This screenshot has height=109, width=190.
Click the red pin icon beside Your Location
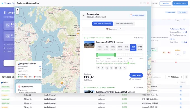click(19, 86)
